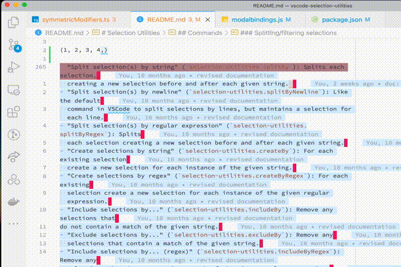Click `selection-utilities.excludeBy` command text
Screen dimensions: 401x267
point(228,235)
